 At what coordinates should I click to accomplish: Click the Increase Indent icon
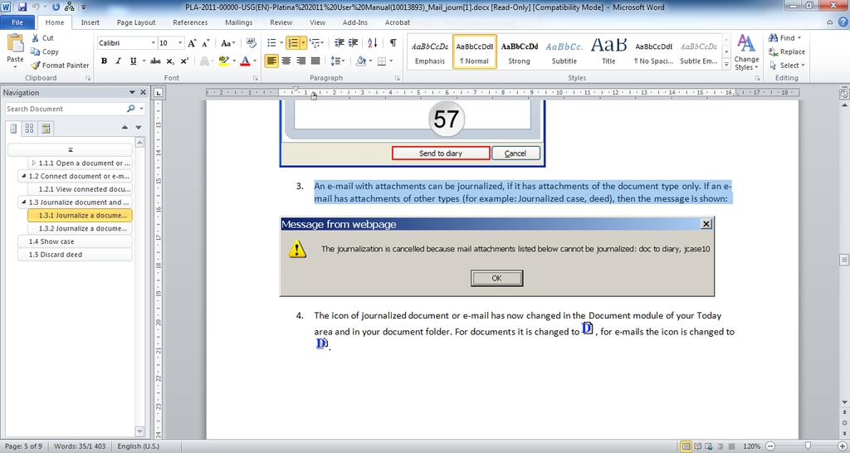click(x=353, y=43)
